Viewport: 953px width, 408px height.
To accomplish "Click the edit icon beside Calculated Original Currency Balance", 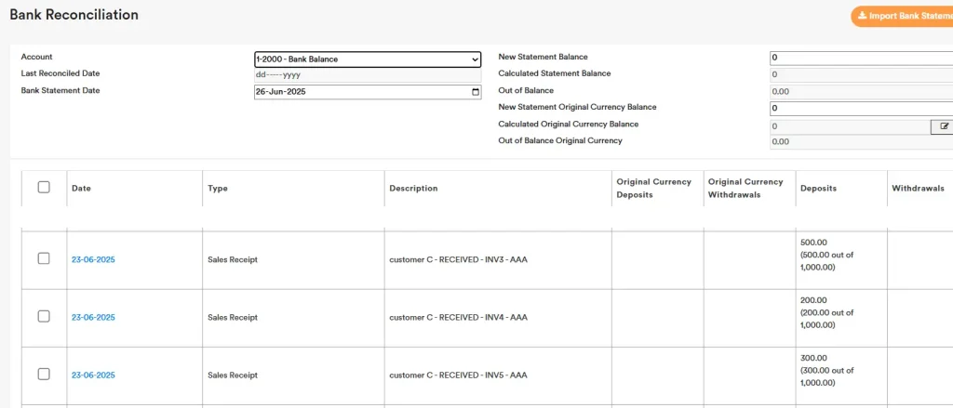I will click(x=944, y=126).
